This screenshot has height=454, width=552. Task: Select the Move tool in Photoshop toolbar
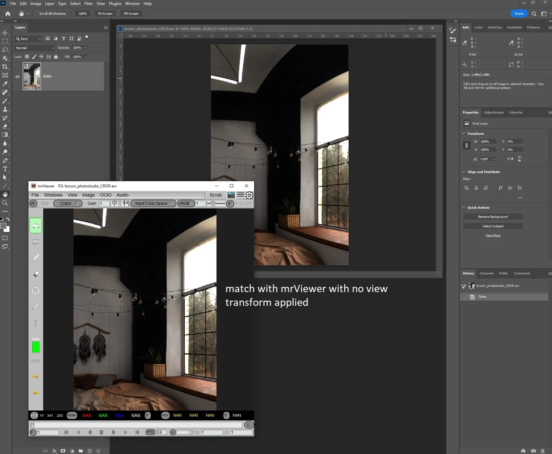pos(5,33)
